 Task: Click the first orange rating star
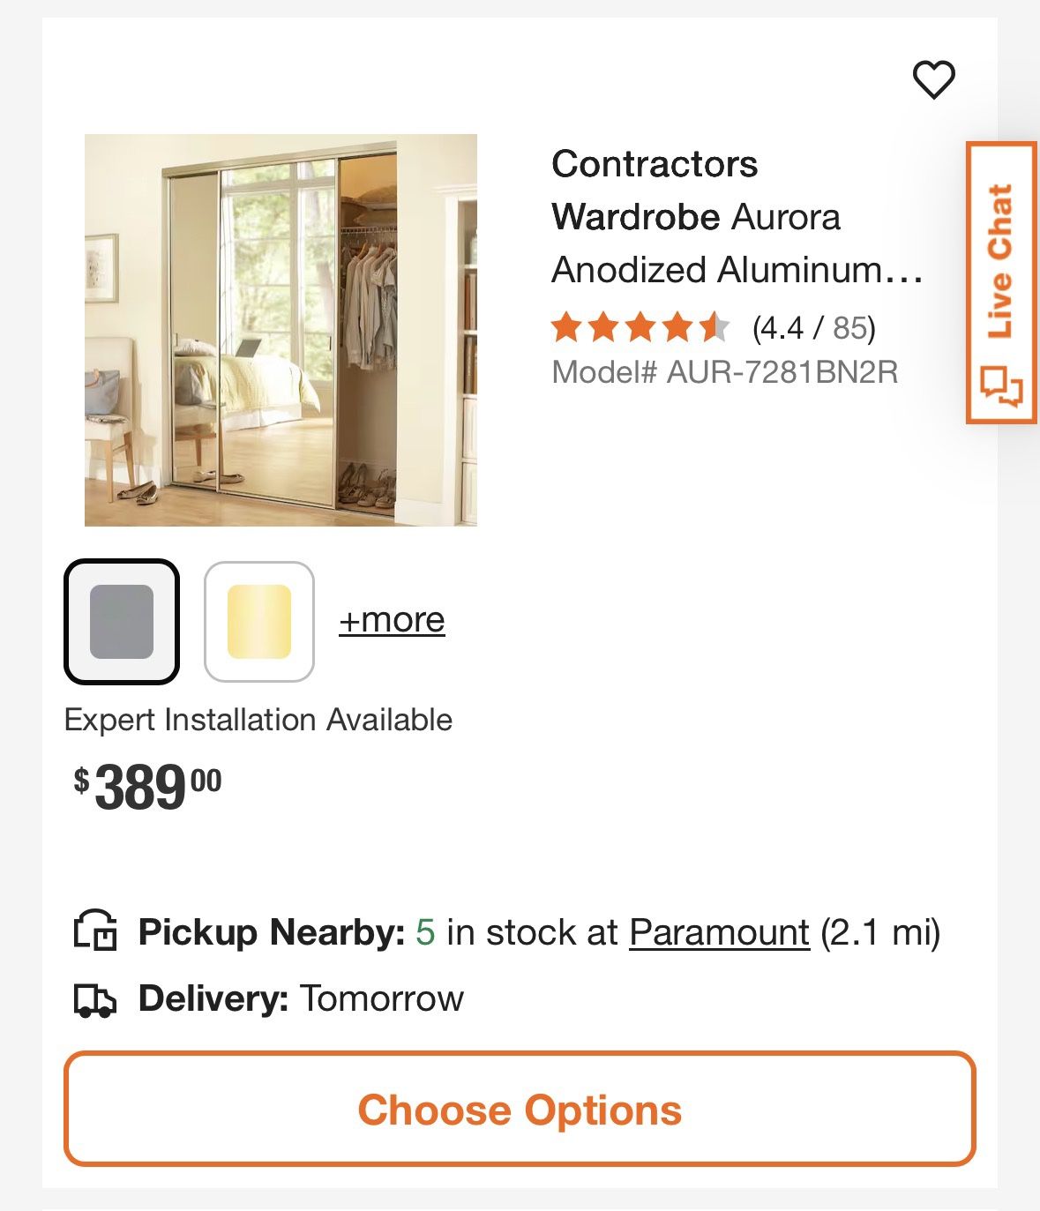click(x=565, y=327)
